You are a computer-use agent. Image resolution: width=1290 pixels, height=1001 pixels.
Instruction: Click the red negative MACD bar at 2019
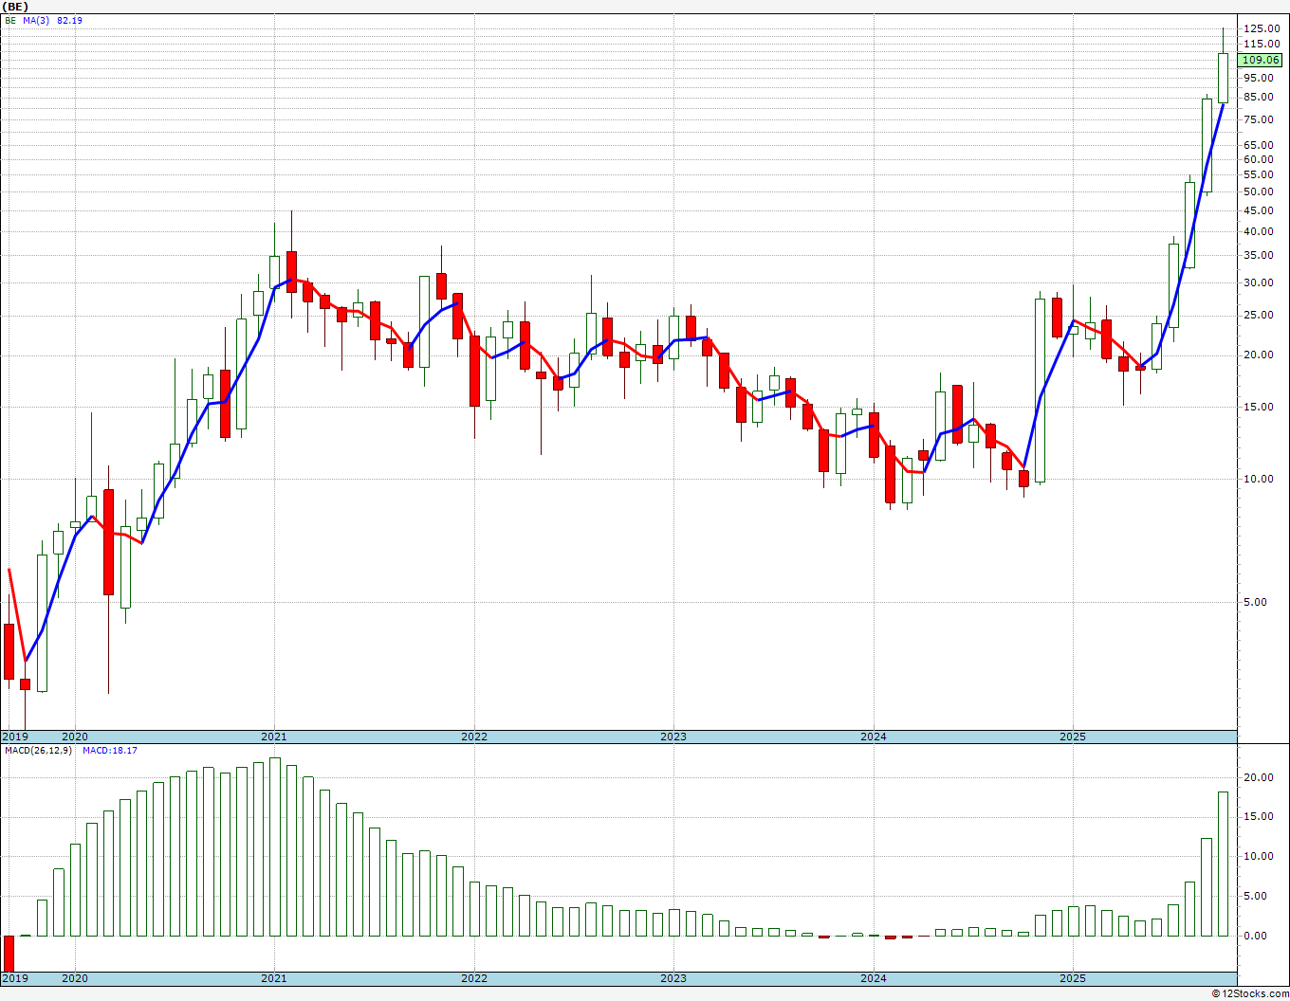click(9, 953)
